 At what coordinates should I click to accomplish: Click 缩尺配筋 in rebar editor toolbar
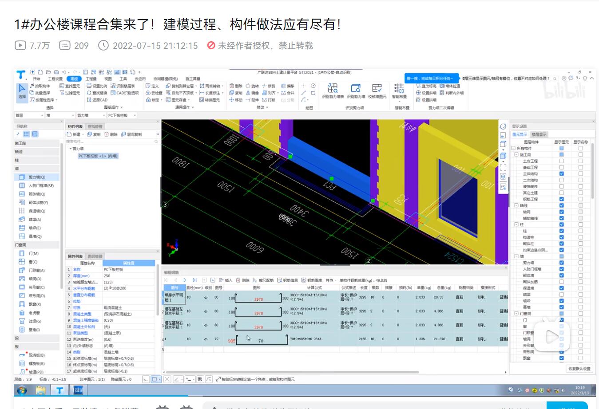(x=263, y=280)
